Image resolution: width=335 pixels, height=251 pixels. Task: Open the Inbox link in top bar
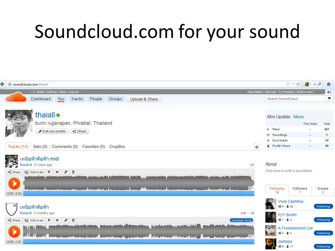(62, 92)
